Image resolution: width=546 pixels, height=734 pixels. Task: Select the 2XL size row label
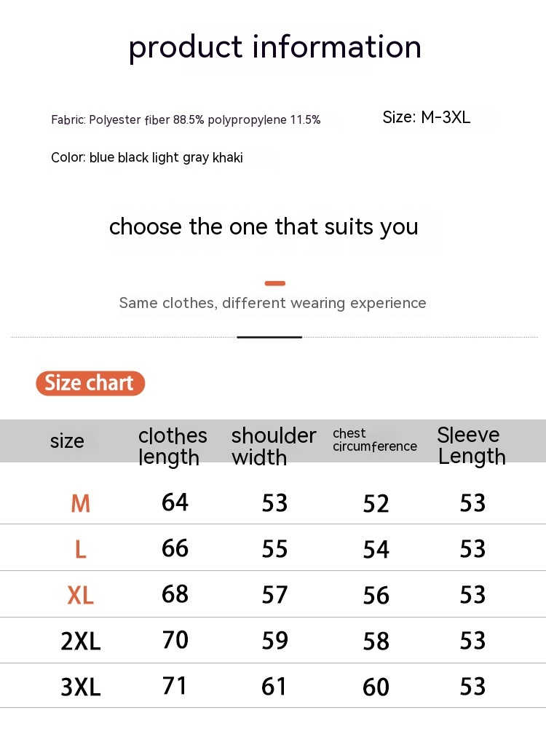(80, 642)
